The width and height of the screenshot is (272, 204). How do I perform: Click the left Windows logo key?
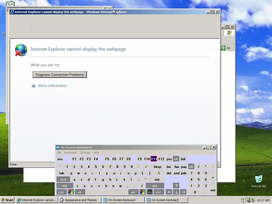[71, 192]
